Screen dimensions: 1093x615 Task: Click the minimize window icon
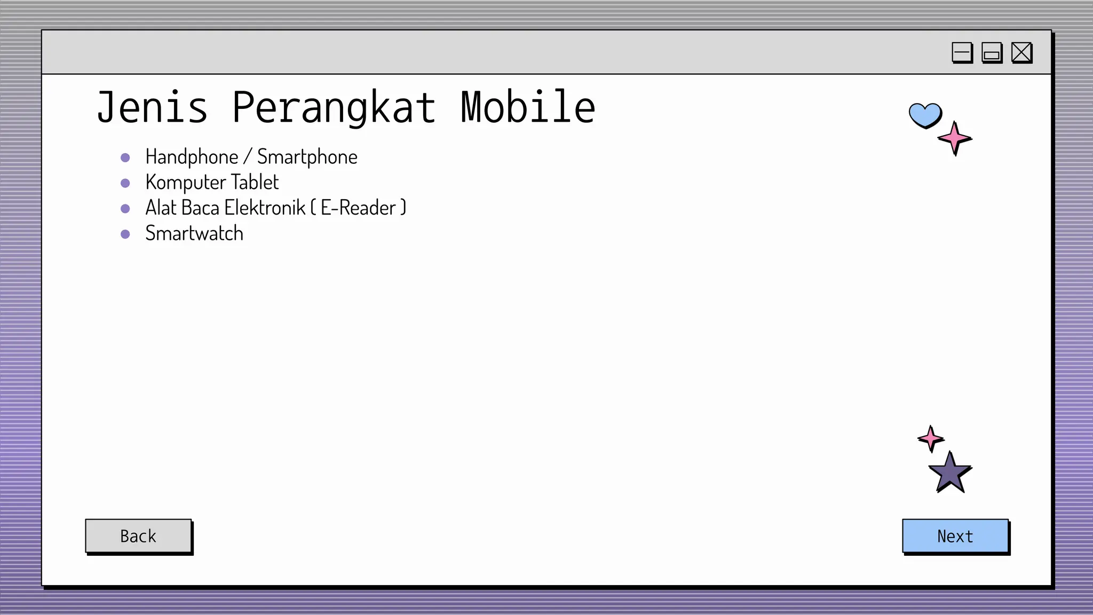(x=962, y=53)
